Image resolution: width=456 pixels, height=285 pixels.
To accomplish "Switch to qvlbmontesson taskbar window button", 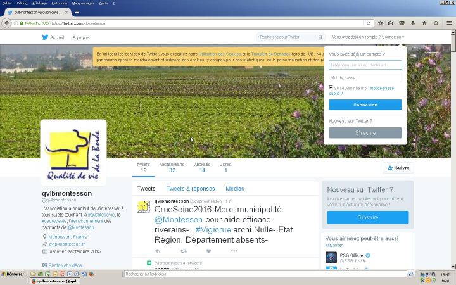I will [55, 281].
